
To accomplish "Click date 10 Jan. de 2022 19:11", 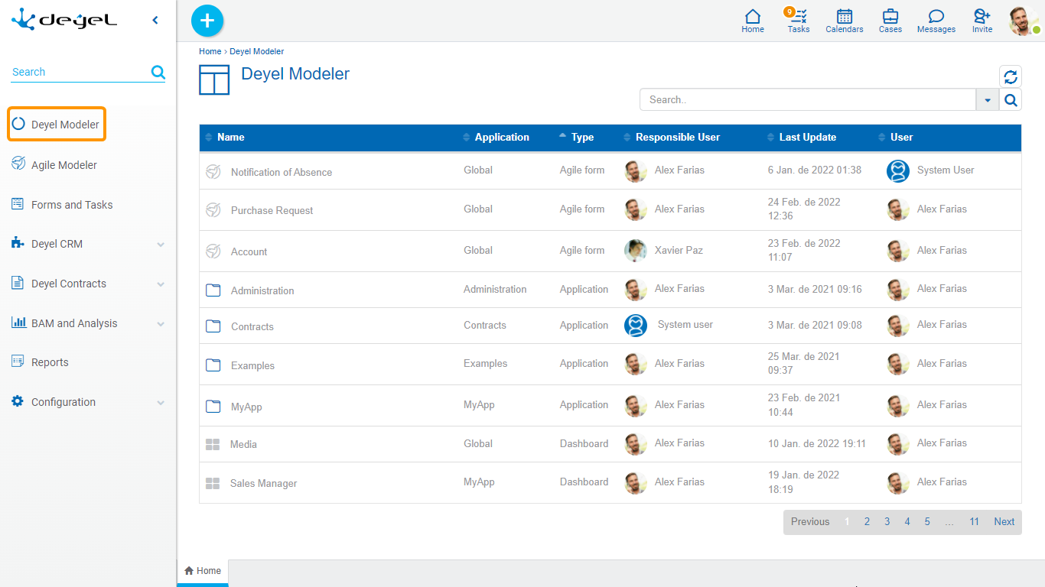I will (817, 443).
